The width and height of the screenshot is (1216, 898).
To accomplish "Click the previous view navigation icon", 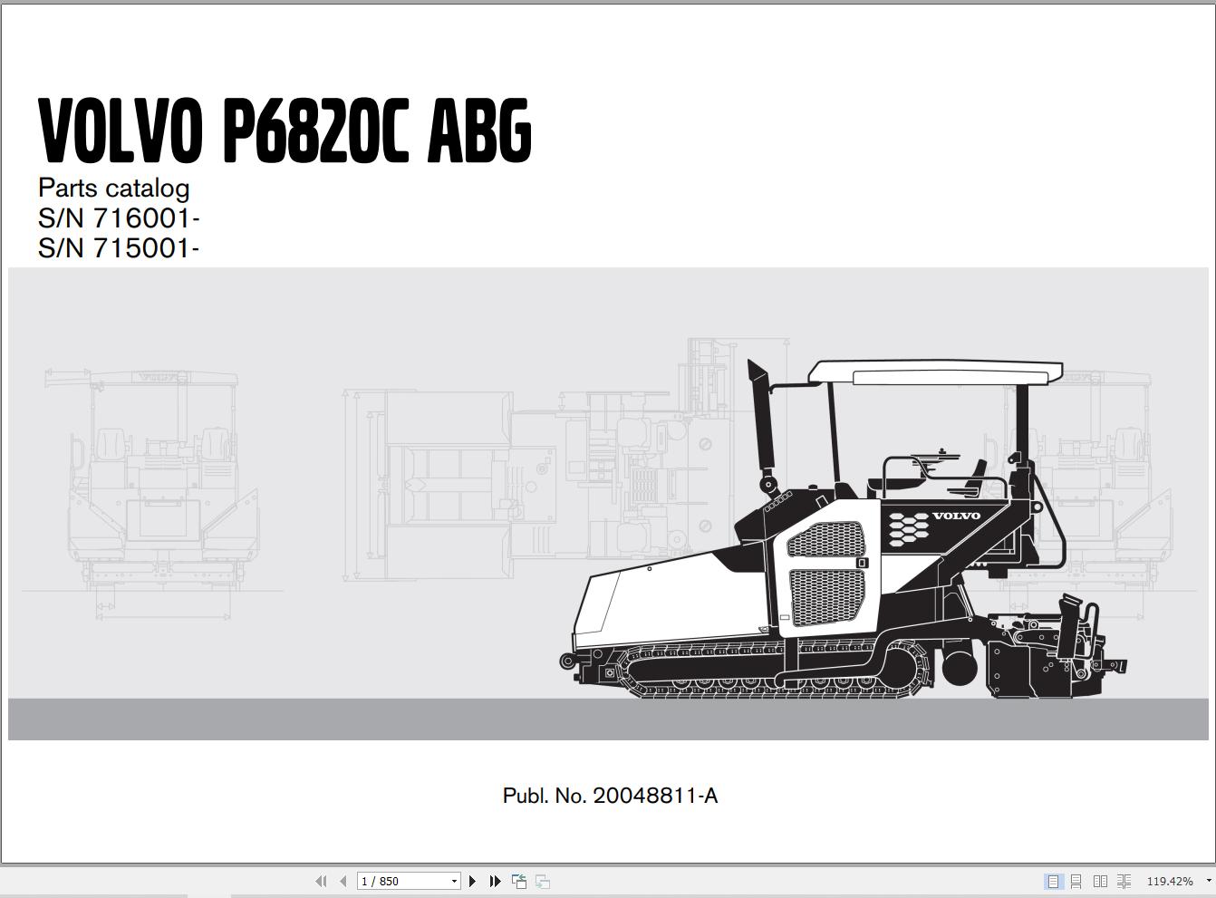I will pyautogui.click(x=519, y=881).
